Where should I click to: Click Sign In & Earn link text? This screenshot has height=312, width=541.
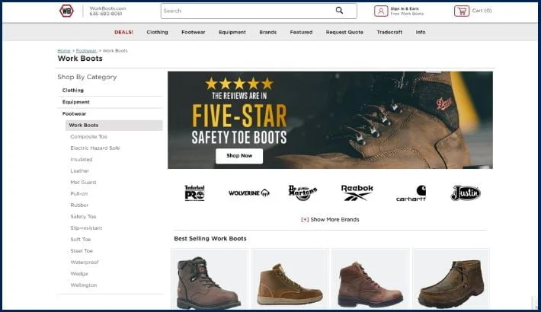(405, 8)
